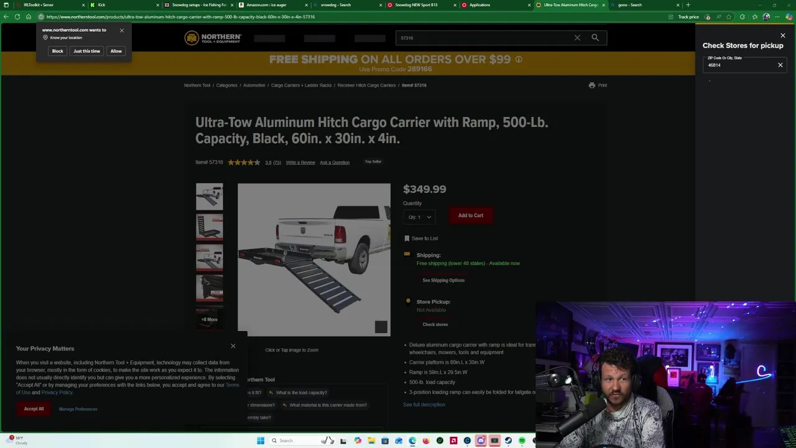
Task: Switch to the gooo - Search tab
Action: pos(645,5)
